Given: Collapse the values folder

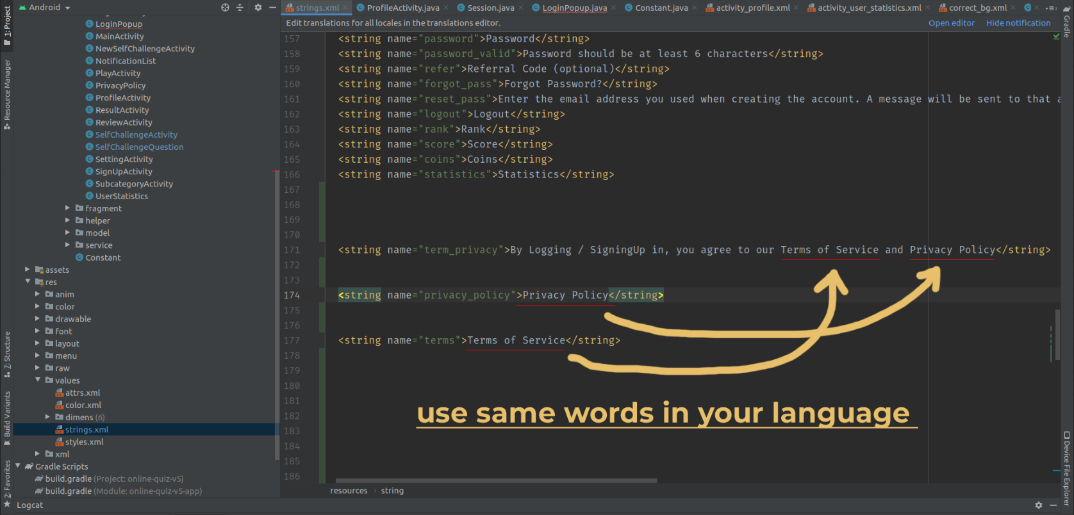Looking at the screenshot, I should coord(38,380).
